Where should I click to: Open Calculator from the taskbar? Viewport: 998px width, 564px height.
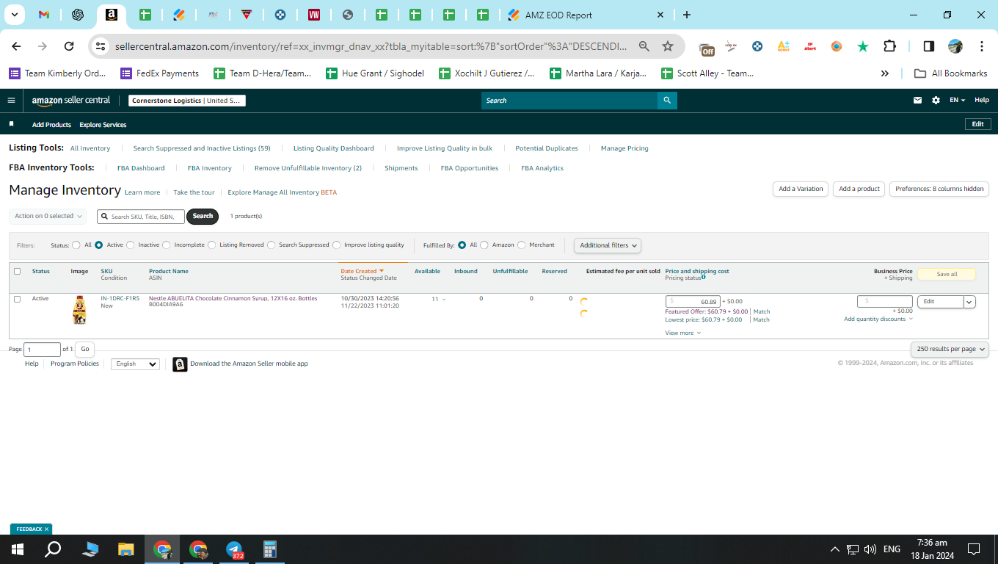coord(270,549)
